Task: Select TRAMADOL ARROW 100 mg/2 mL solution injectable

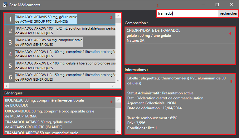Action: coord(60,31)
